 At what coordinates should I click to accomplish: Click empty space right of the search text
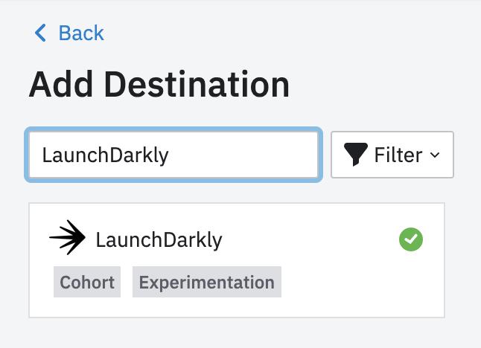(246, 155)
